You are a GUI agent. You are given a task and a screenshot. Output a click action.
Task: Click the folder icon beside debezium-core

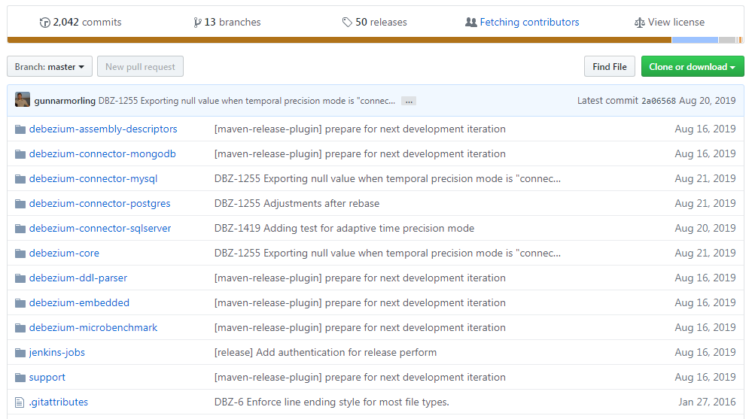[20, 254]
